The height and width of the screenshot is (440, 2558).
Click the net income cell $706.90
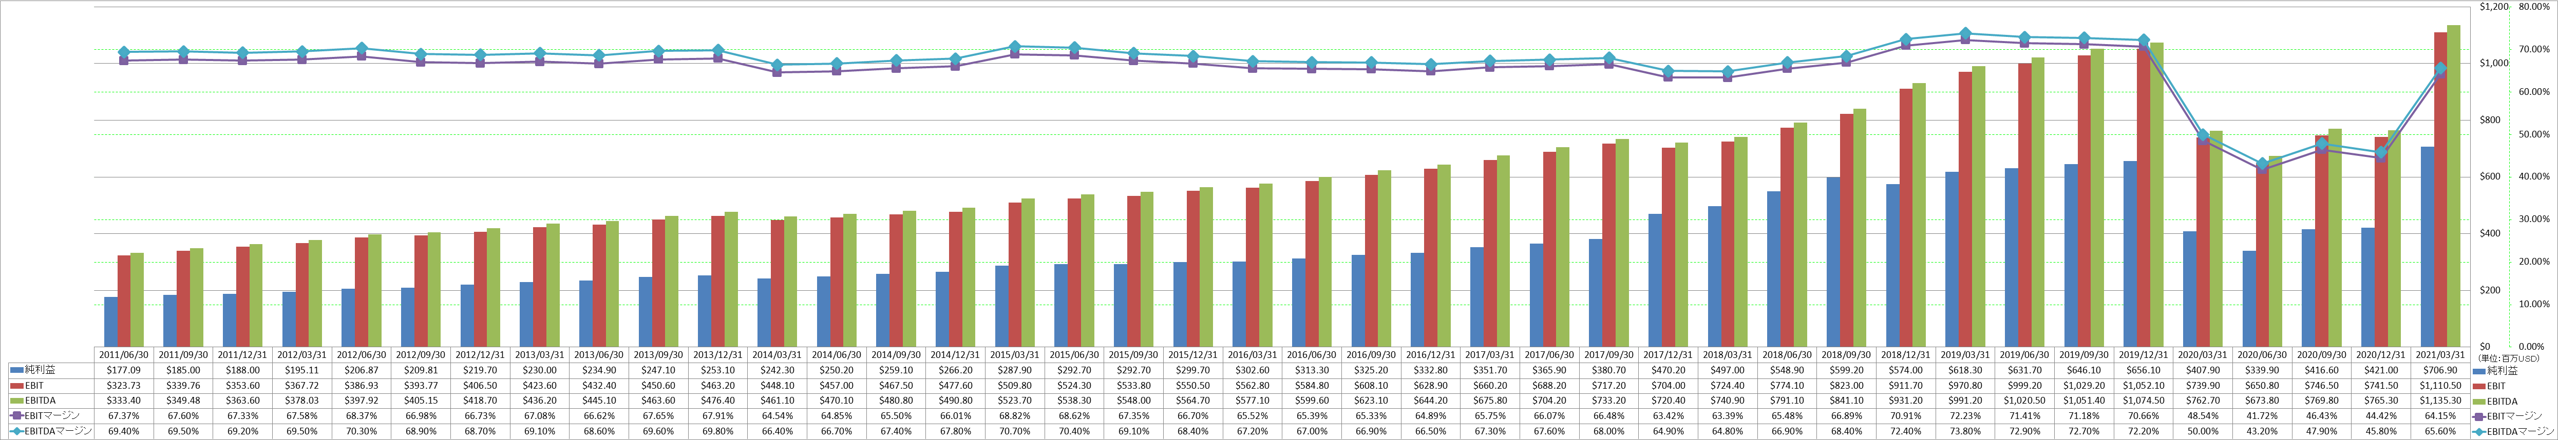[x=2440, y=370]
